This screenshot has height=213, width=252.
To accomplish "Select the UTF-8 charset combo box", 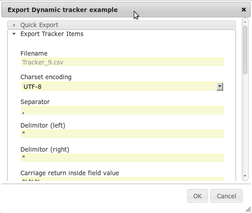I will coord(123,87).
